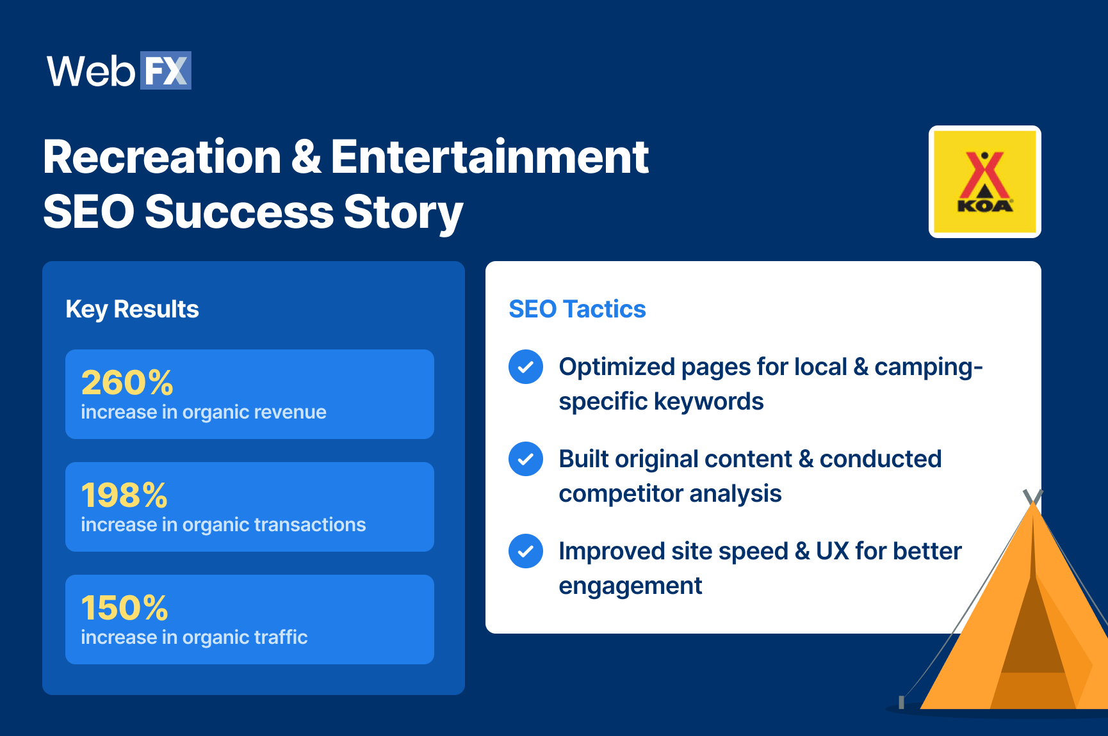This screenshot has width=1108, height=736.
Task: Click text 'increase in organic revenue'
Action: [x=204, y=412]
